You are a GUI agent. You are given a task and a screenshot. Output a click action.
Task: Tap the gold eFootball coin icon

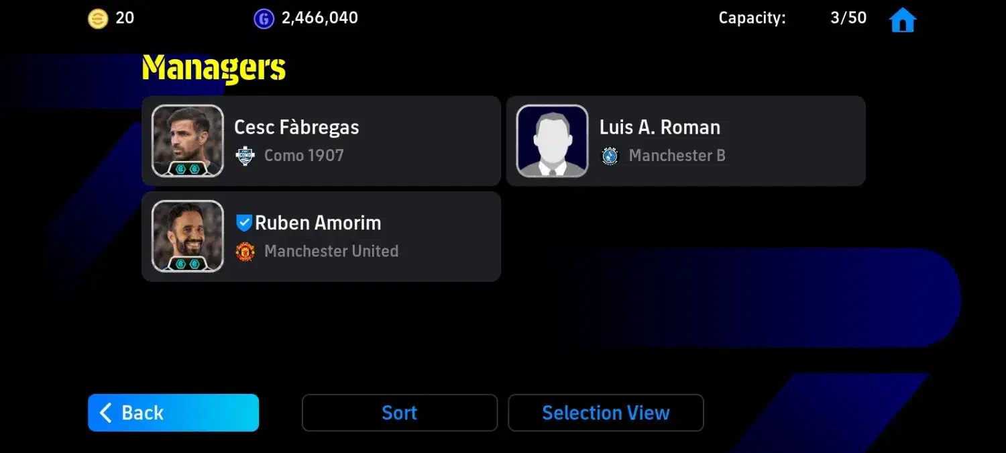(x=98, y=19)
